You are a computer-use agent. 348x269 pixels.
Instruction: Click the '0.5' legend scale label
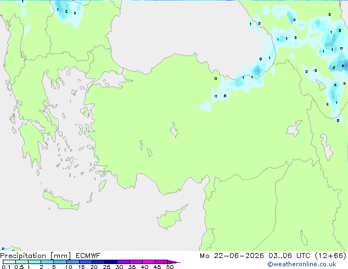pos(19,267)
